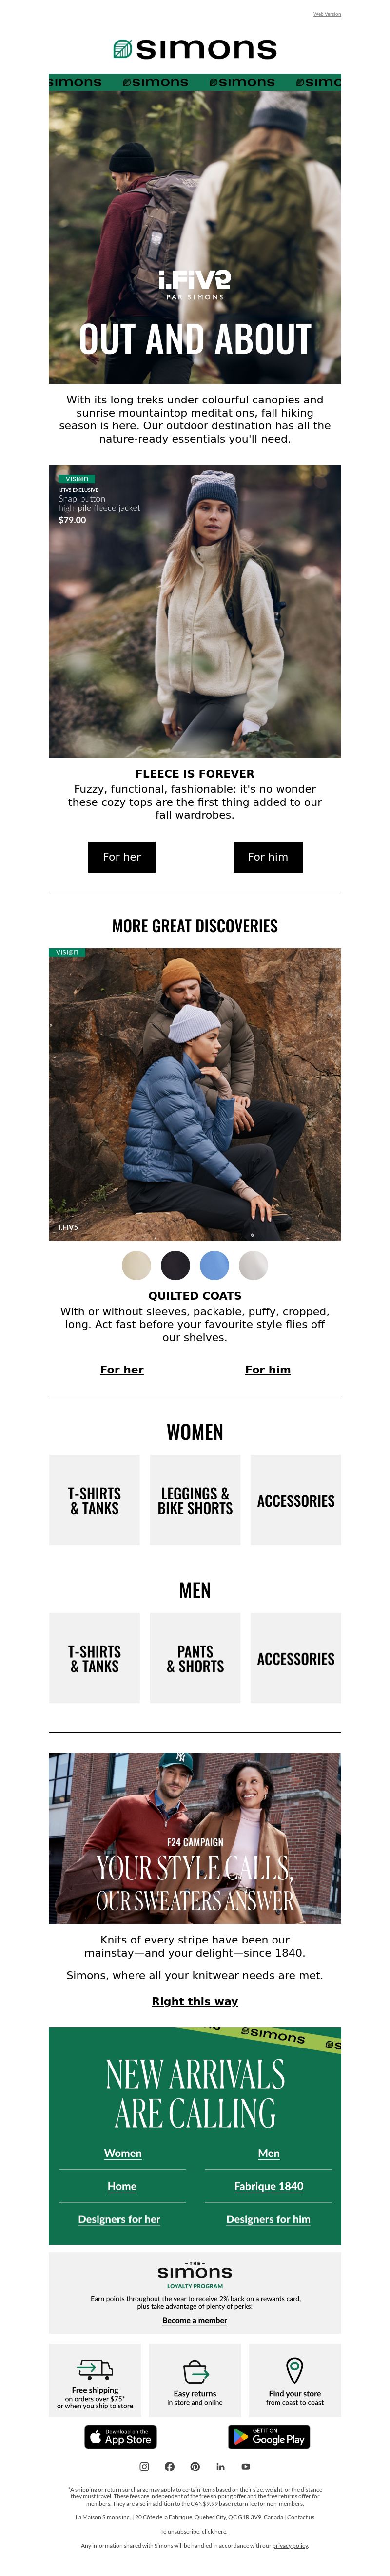Screen dimensions: 390x2576
Task: Open the LinkedIn social icon
Action: click(x=220, y=2467)
